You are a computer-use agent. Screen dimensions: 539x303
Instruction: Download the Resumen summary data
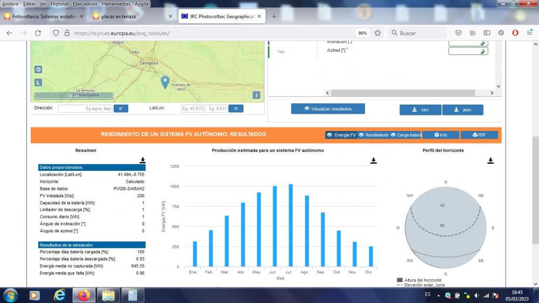[x=142, y=160]
